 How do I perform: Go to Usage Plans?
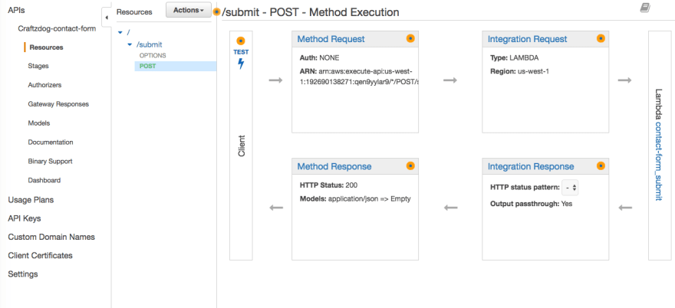point(31,200)
